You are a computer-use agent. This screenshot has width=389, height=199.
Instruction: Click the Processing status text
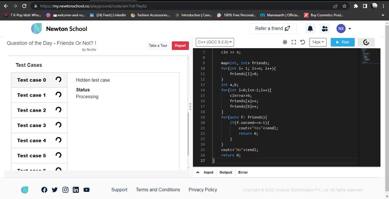pyautogui.click(x=87, y=97)
